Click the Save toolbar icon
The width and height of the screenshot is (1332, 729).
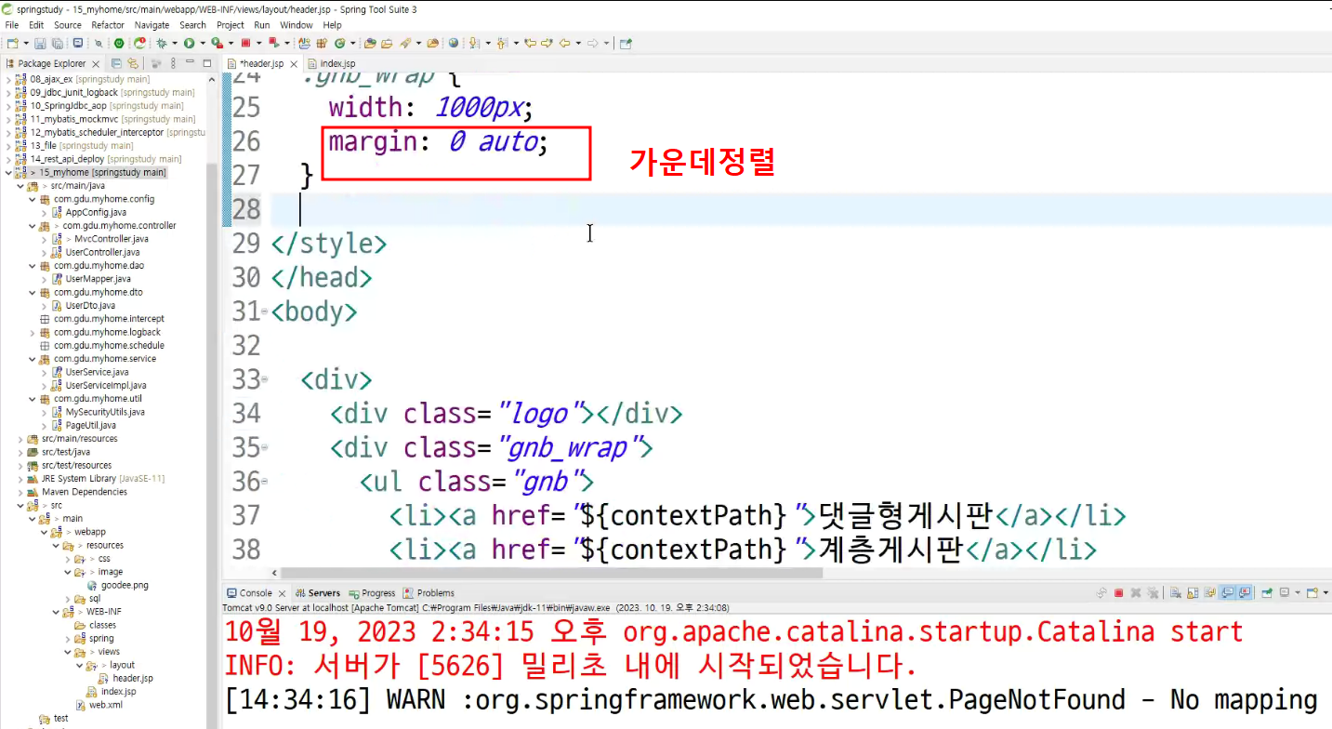[x=40, y=43]
